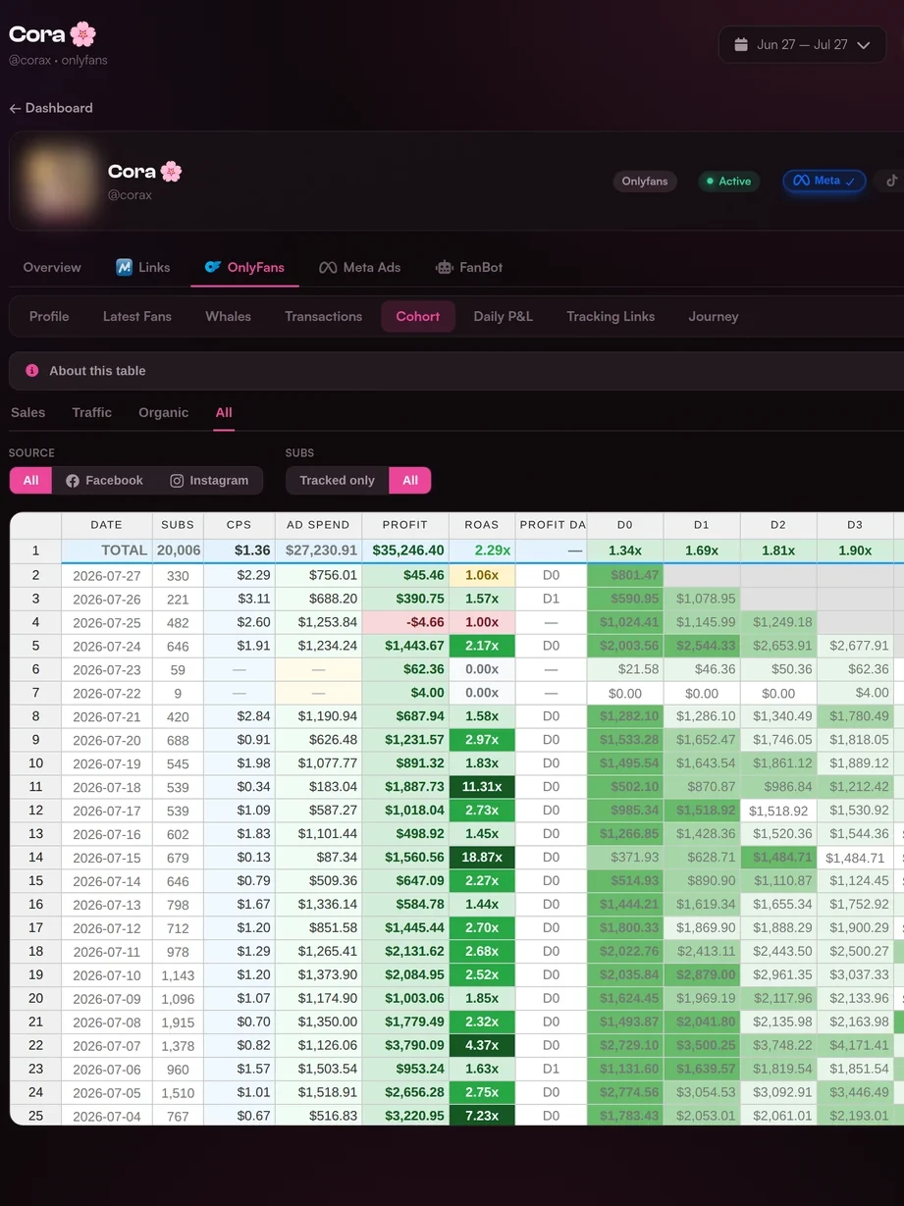Click the OnlyFans tab logo icon
Viewport: 904px width, 1206px height.
point(212,267)
